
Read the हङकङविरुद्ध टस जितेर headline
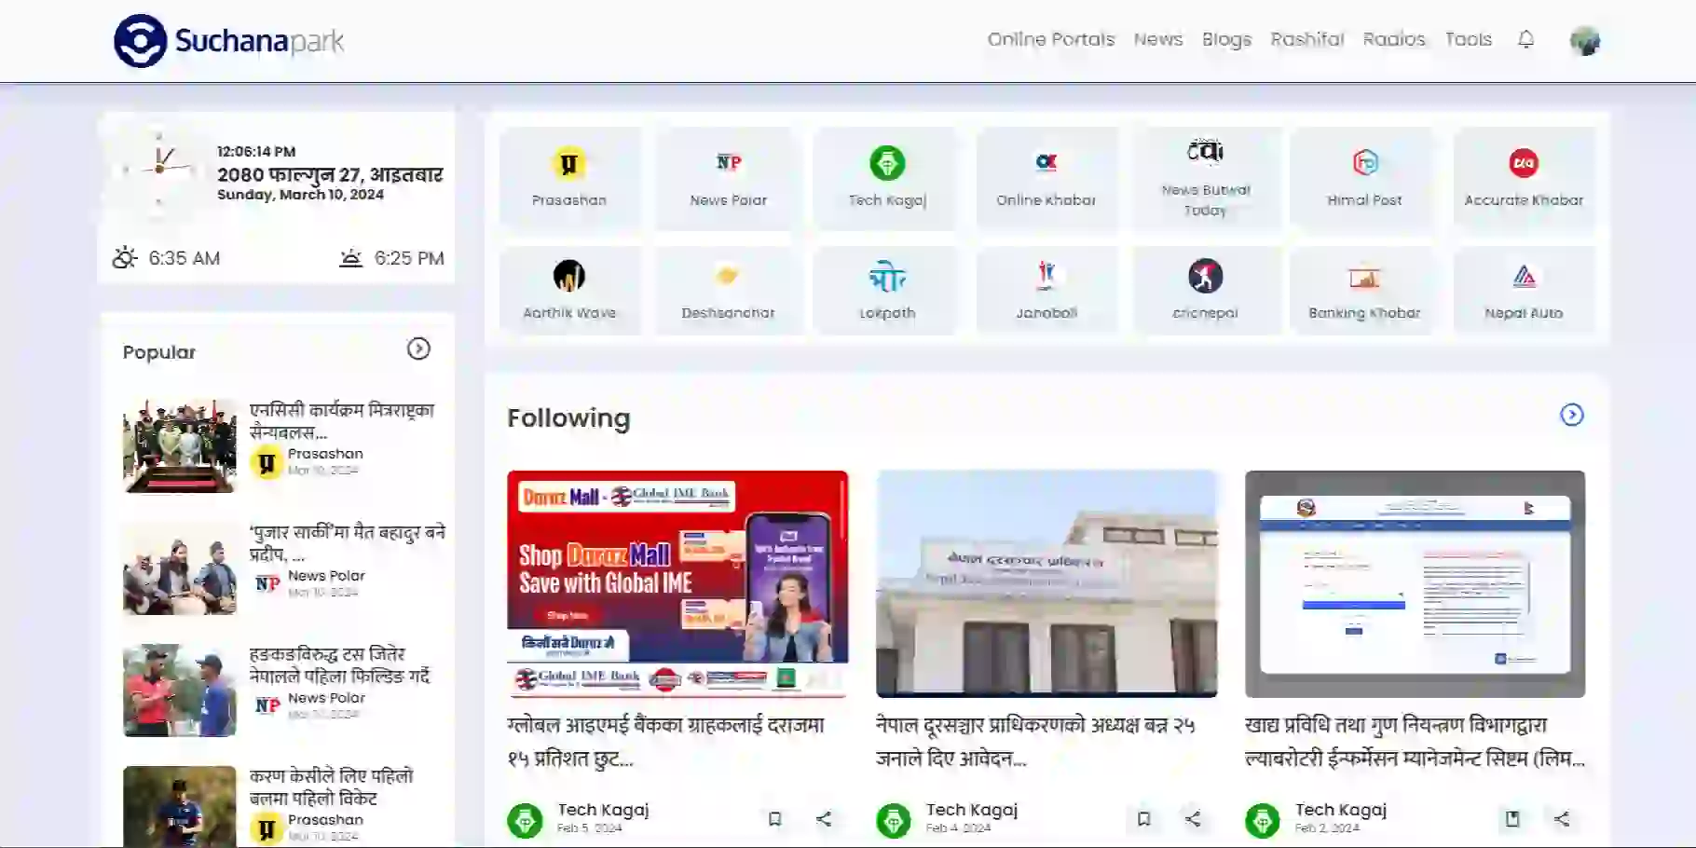(339, 664)
